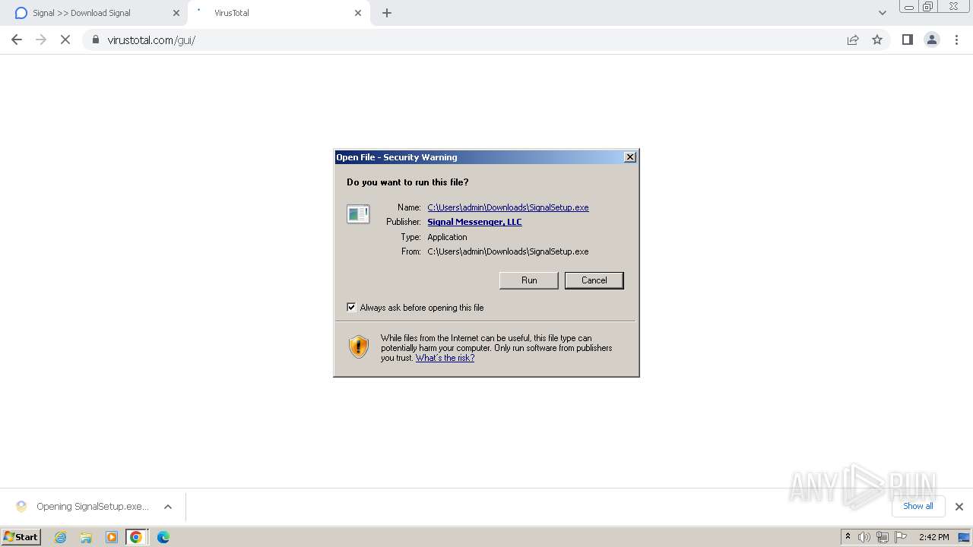This screenshot has width=973, height=547.
Task: Close the Security Warning dialog
Action: point(629,157)
